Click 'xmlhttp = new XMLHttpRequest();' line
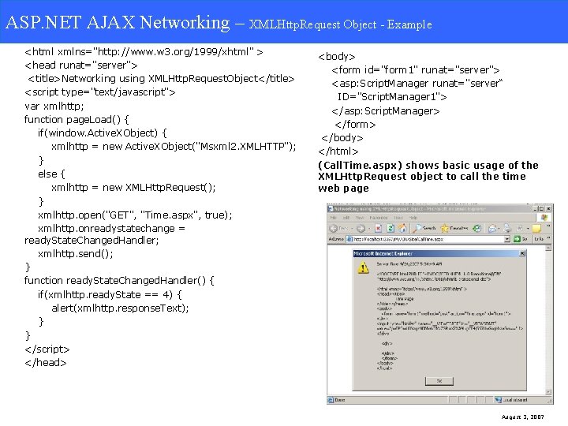Image resolution: width=568 pixels, height=426 pixels. [x=133, y=188]
